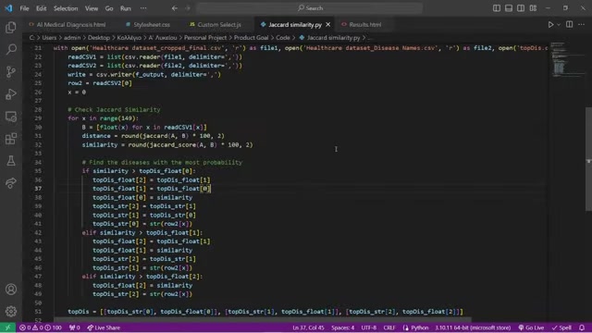The width and height of the screenshot is (592, 333).
Task: Click line number 37 in gutter
Action: point(38,189)
